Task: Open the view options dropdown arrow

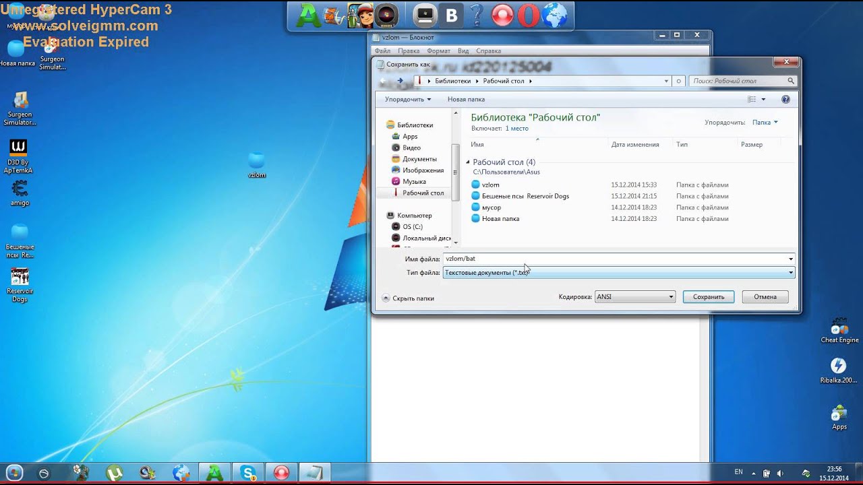Action: point(763,99)
